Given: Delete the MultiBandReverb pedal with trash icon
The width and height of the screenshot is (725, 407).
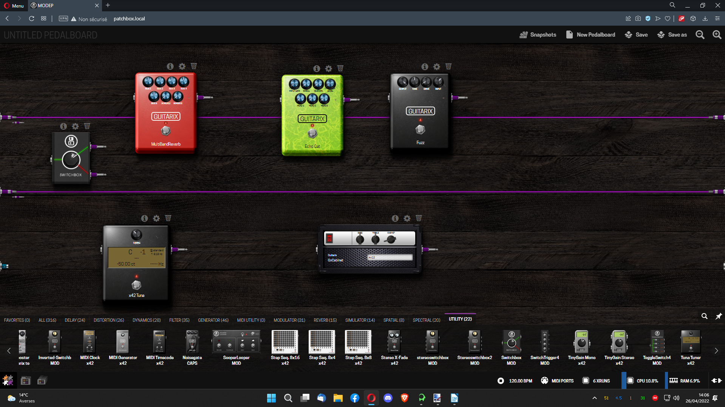Looking at the screenshot, I should 194,66.
